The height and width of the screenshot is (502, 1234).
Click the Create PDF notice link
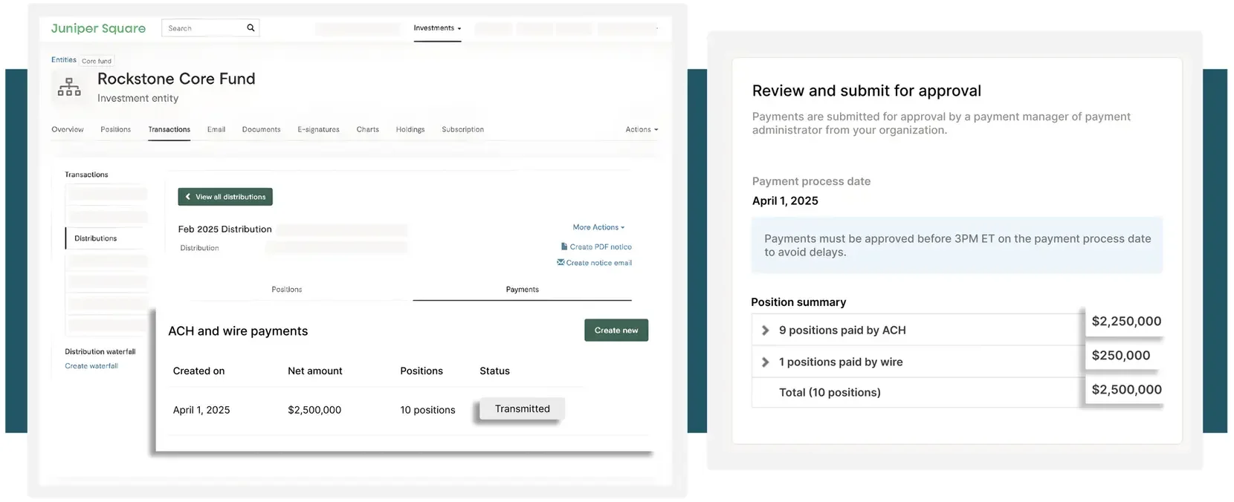coord(601,247)
